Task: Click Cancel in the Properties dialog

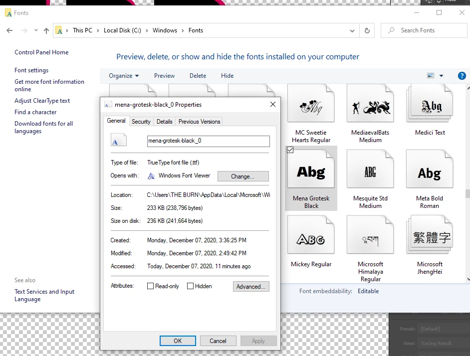Action: 218,341
